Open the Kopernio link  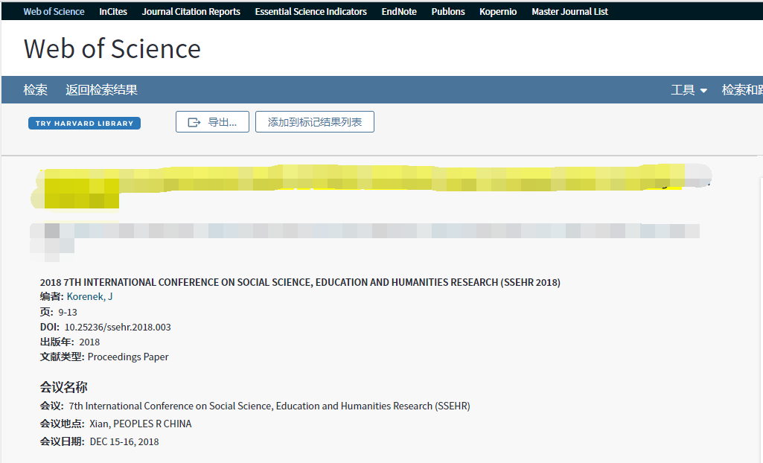click(498, 12)
